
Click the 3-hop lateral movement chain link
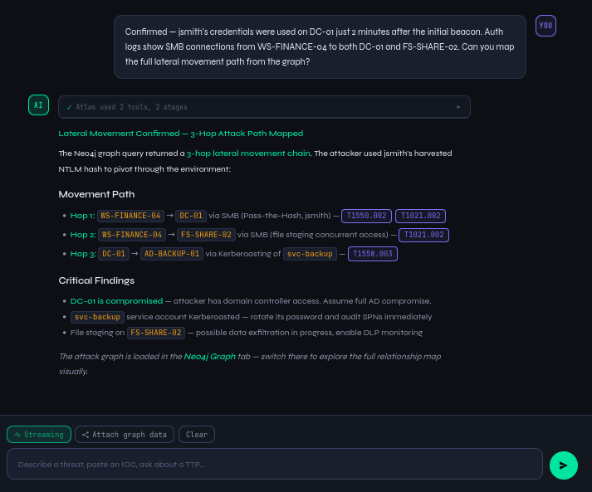point(248,153)
